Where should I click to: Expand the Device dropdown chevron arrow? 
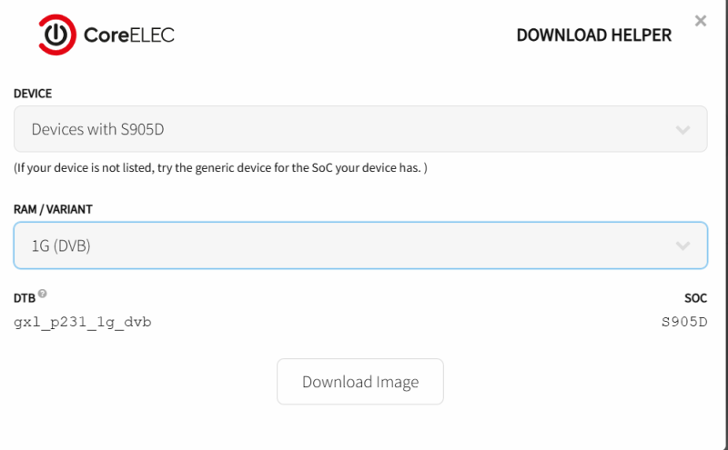point(682,130)
